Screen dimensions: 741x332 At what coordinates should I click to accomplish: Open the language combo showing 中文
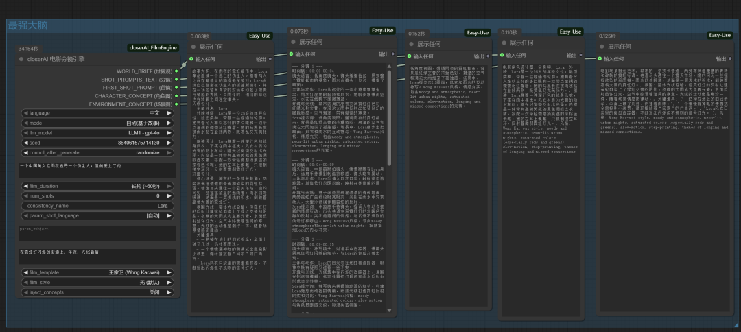(x=97, y=113)
